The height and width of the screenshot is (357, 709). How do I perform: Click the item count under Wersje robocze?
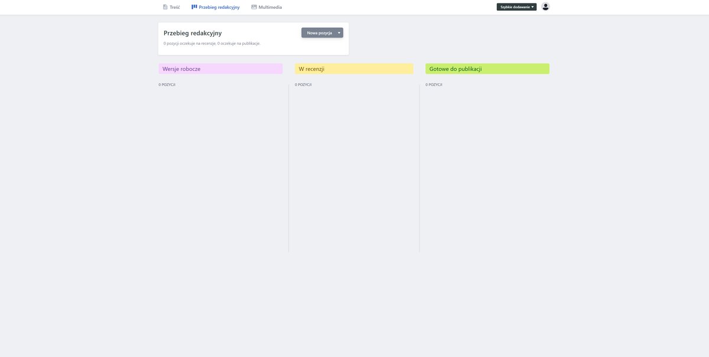coord(167,85)
